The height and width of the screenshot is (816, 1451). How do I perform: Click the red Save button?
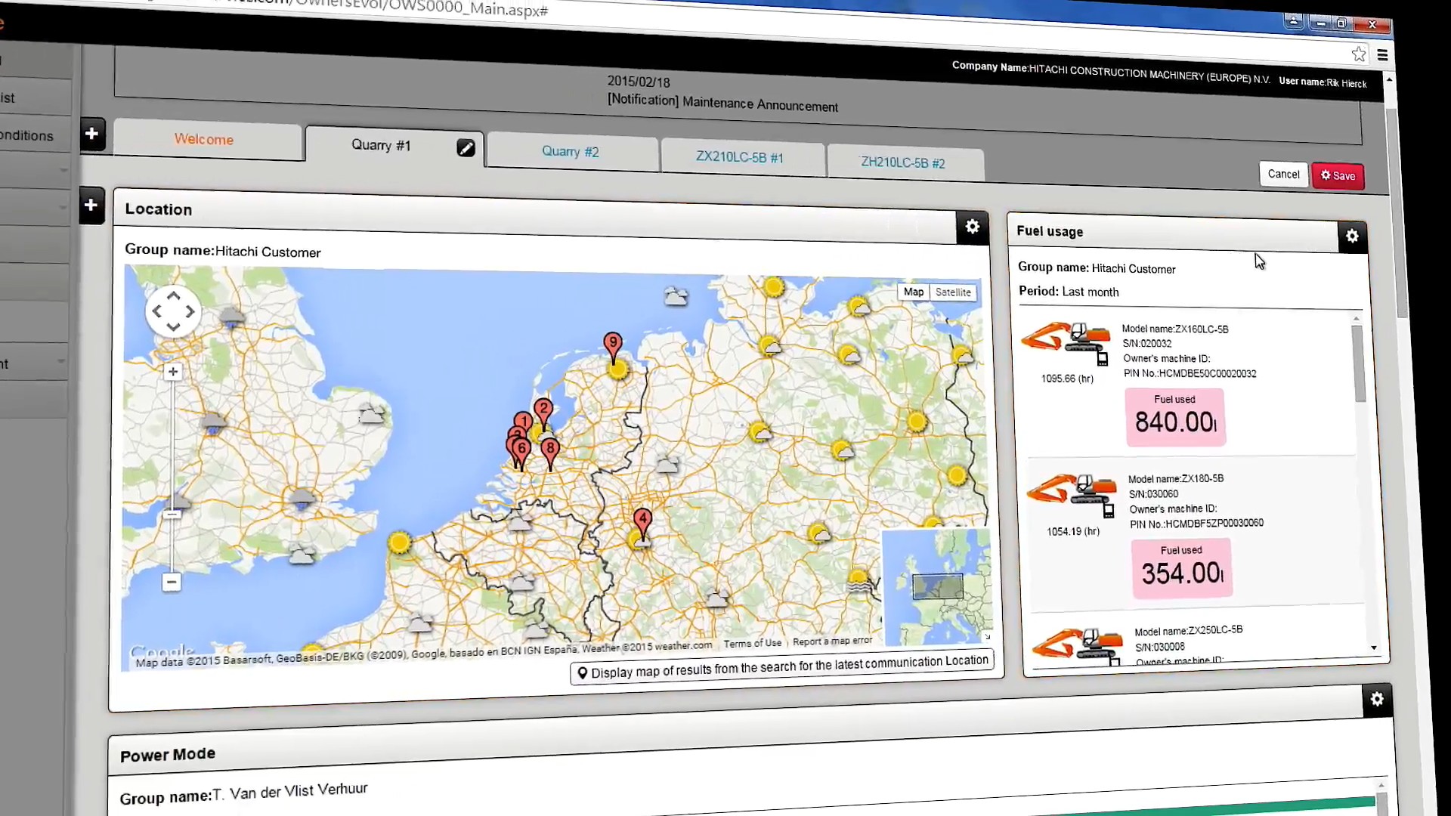coord(1338,176)
